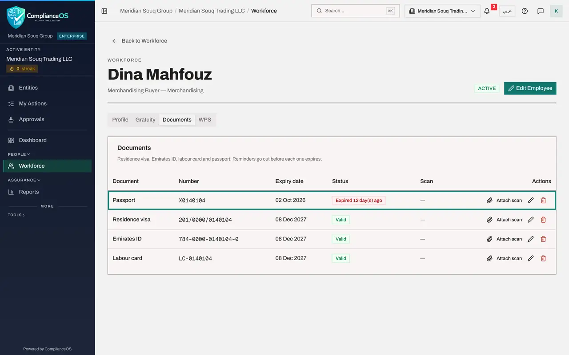This screenshot has width=569, height=355.
Task: Open Workforce in sidebar
Action: pyautogui.click(x=47, y=166)
